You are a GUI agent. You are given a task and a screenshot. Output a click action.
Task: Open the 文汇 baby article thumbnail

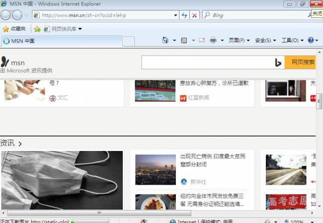point(25,90)
